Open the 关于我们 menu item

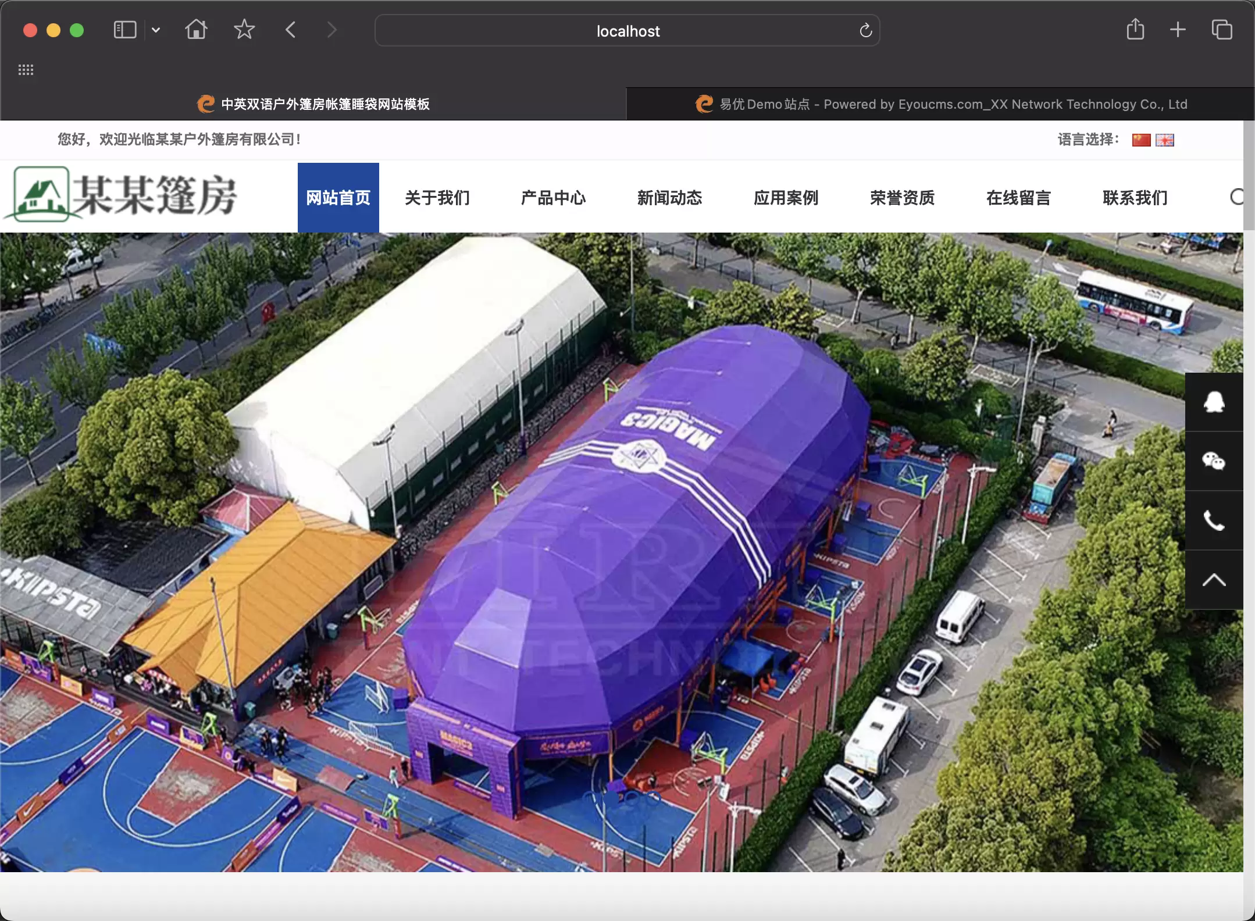pos(437,198)
